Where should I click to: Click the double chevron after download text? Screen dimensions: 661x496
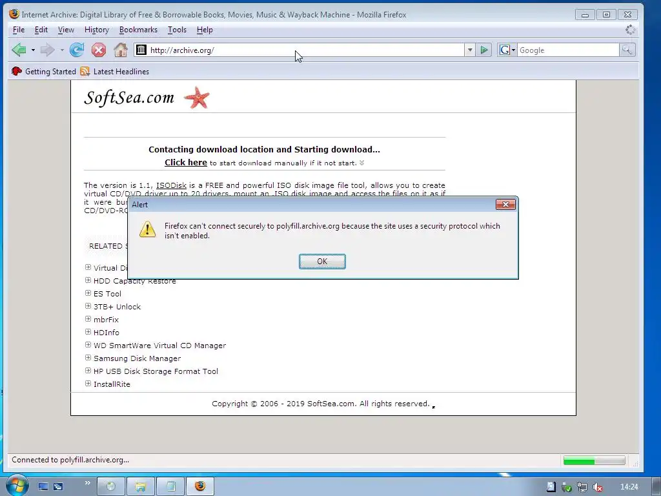pyautogui.click(x=361, y=163)
